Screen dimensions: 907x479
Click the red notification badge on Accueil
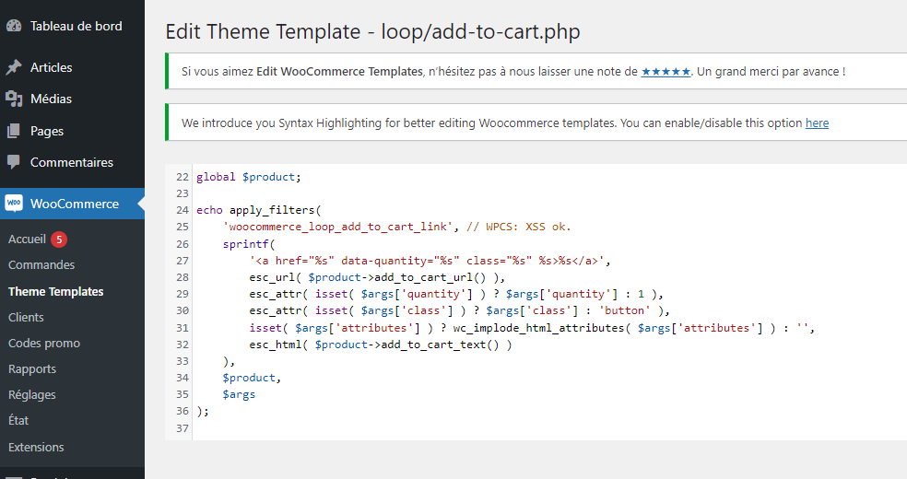tap(59, 239)
